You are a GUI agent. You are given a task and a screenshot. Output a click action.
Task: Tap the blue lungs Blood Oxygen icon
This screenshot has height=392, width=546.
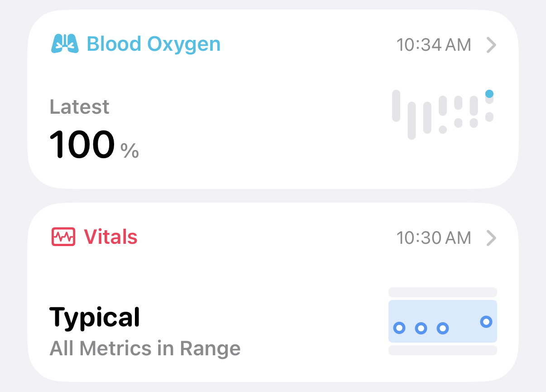[x=63, y=44]
